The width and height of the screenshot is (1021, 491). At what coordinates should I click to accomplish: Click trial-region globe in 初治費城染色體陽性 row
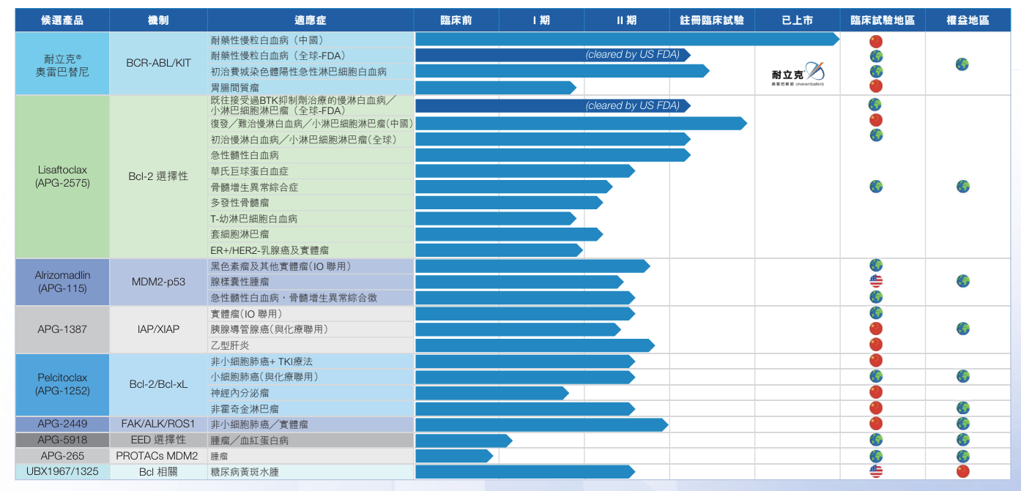[x=875, y=72]
